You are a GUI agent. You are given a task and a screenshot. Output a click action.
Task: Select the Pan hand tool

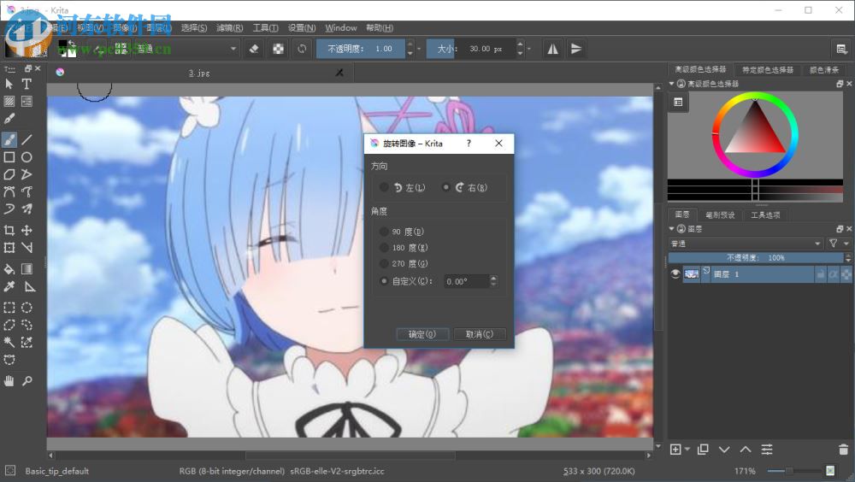9,380
